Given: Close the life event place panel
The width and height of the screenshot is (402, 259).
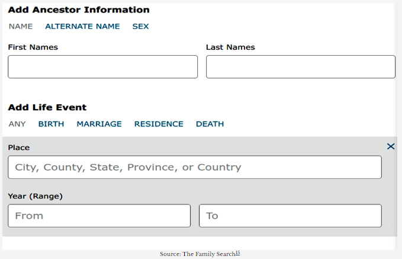Looking at the screenshot, I should (391, 146).
